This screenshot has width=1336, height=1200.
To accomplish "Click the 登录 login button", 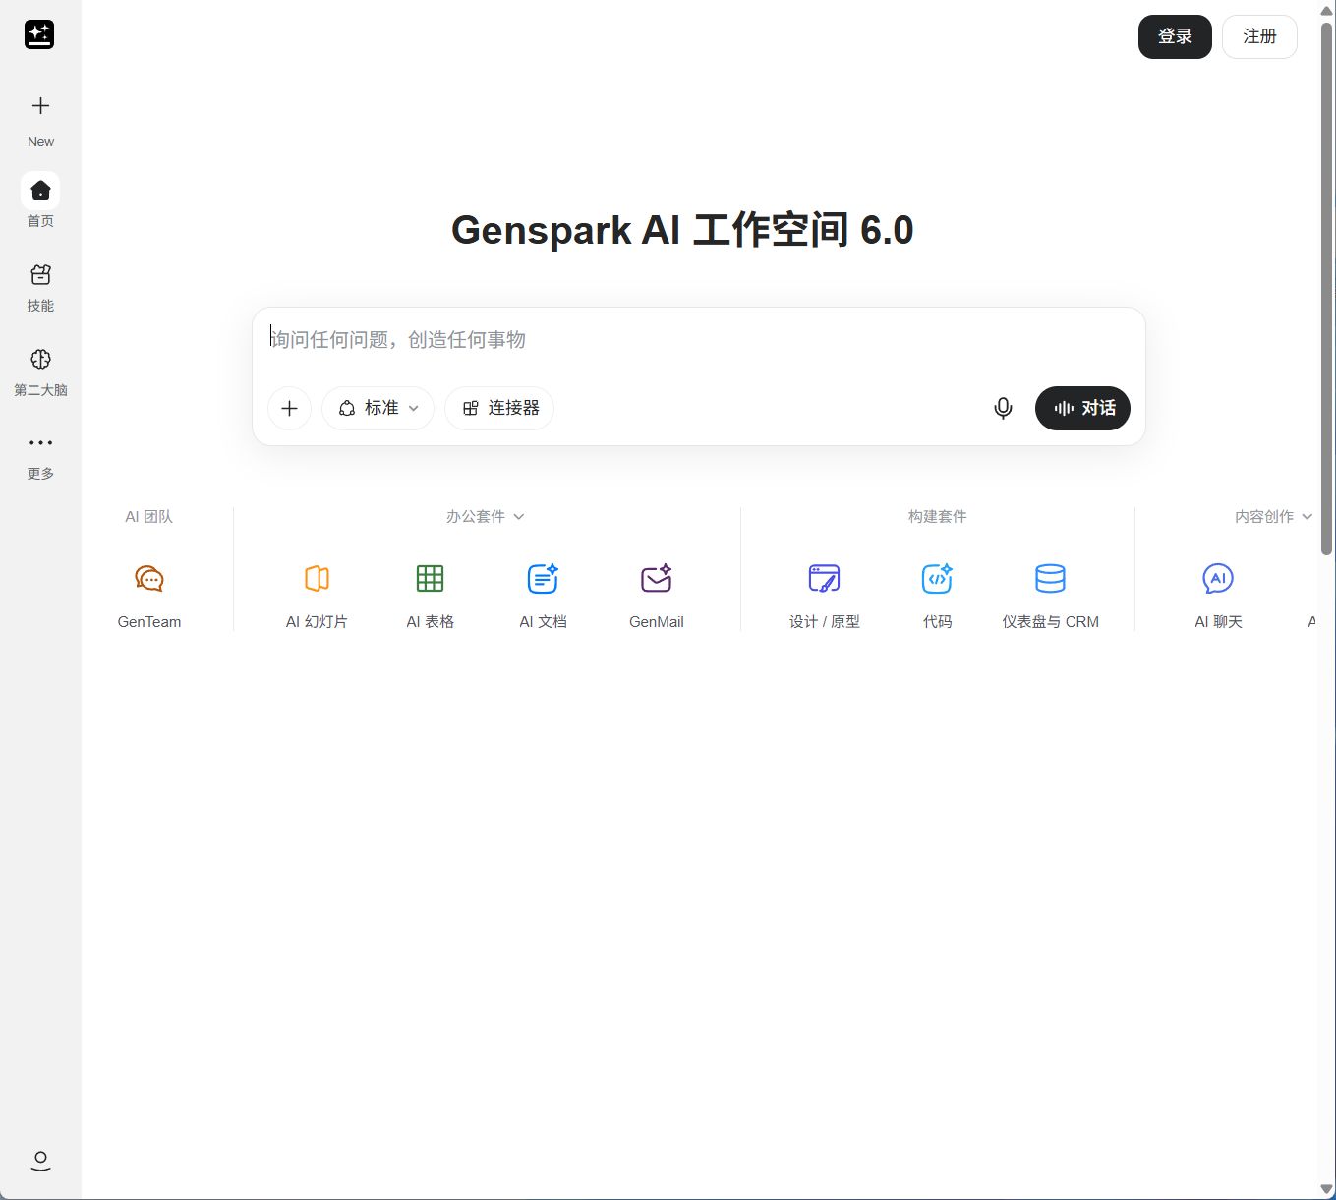I will pos(1175,36).
